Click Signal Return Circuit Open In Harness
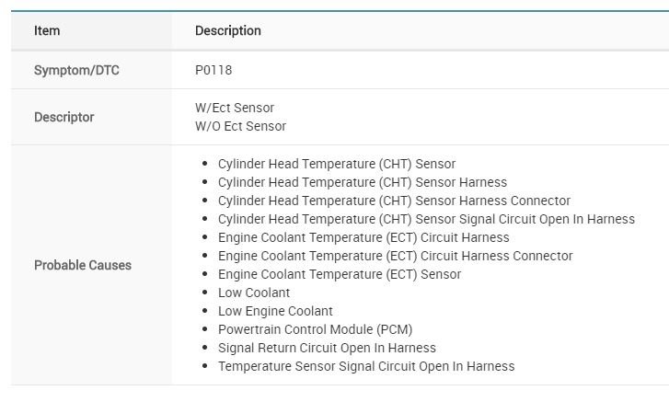This screenshot has width=669, height=402. tap(327, 348)
